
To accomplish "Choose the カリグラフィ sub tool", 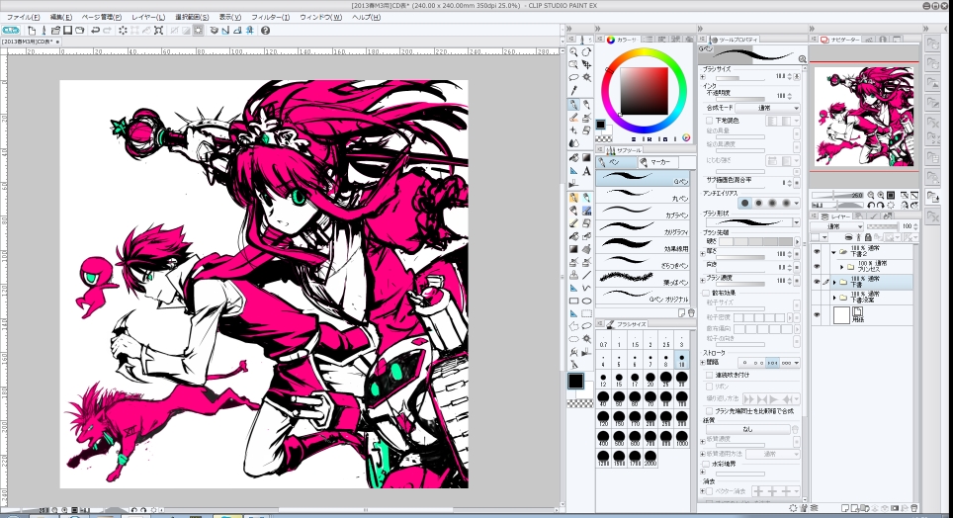I will (x=643, y=229).
